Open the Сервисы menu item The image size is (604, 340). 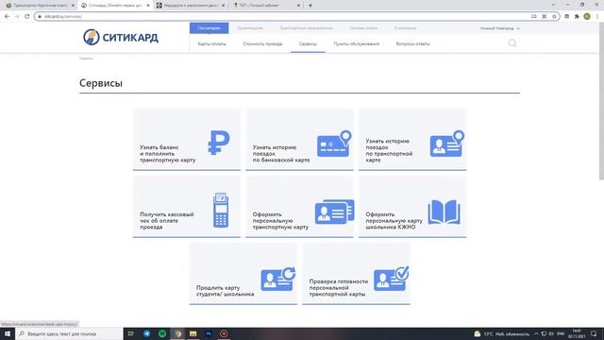point(308,43)
